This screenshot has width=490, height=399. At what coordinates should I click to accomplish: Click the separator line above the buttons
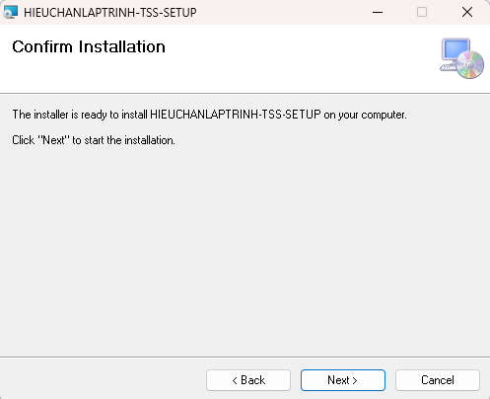pos(245,357)
